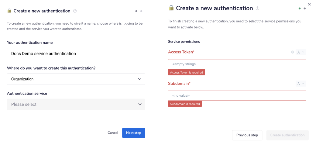Click help icon beside left dialog title
The image size is (316, 145).
(75, 11)
